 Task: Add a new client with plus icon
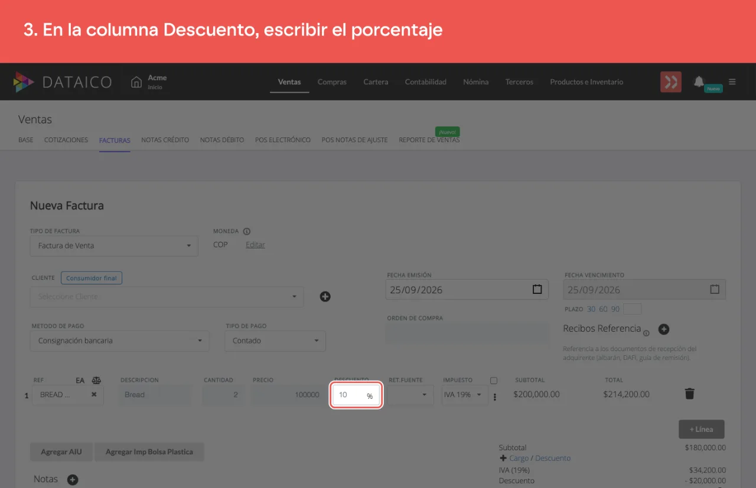[x=325, y=296]
